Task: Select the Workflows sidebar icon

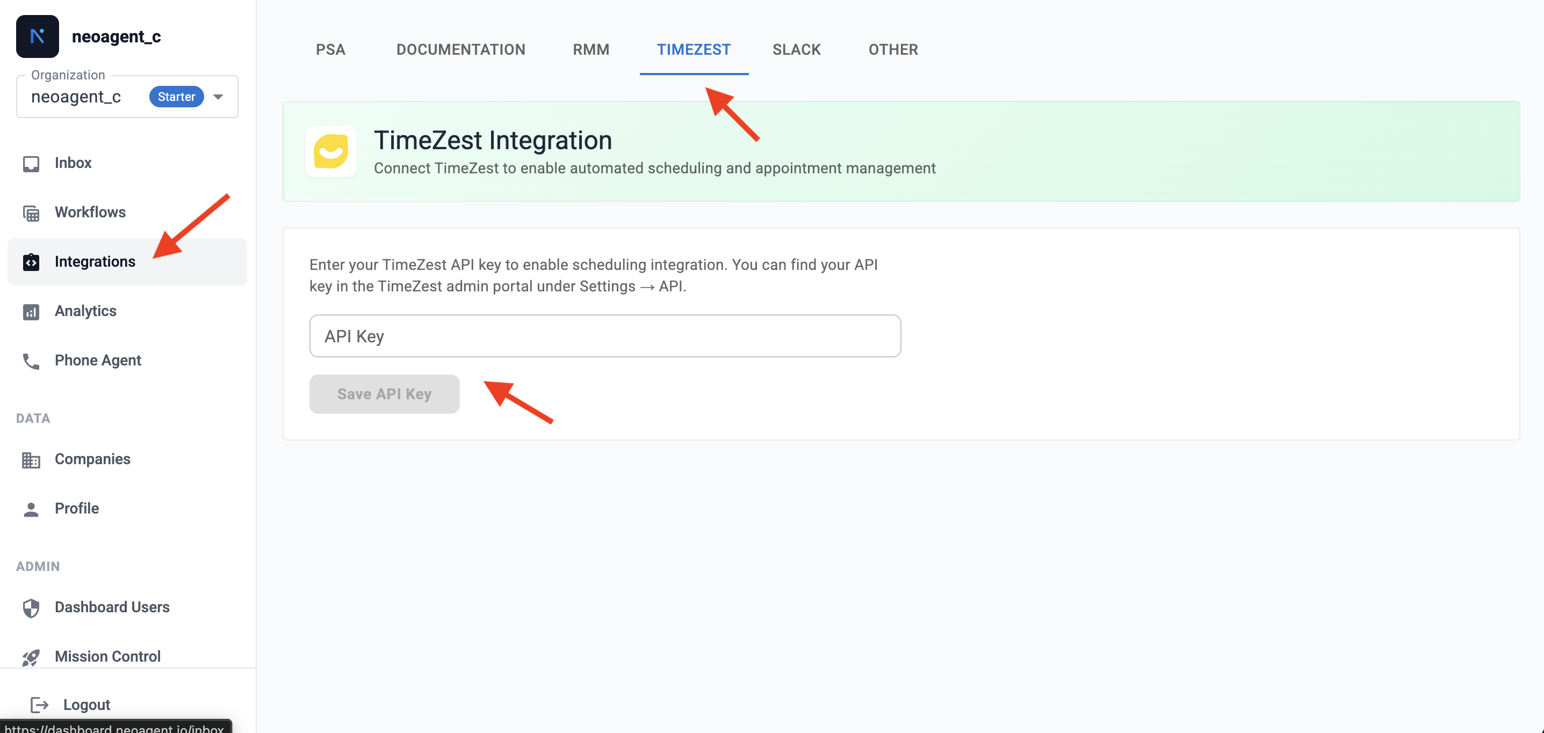Action: pyautogui.click(x=31, y=212)
